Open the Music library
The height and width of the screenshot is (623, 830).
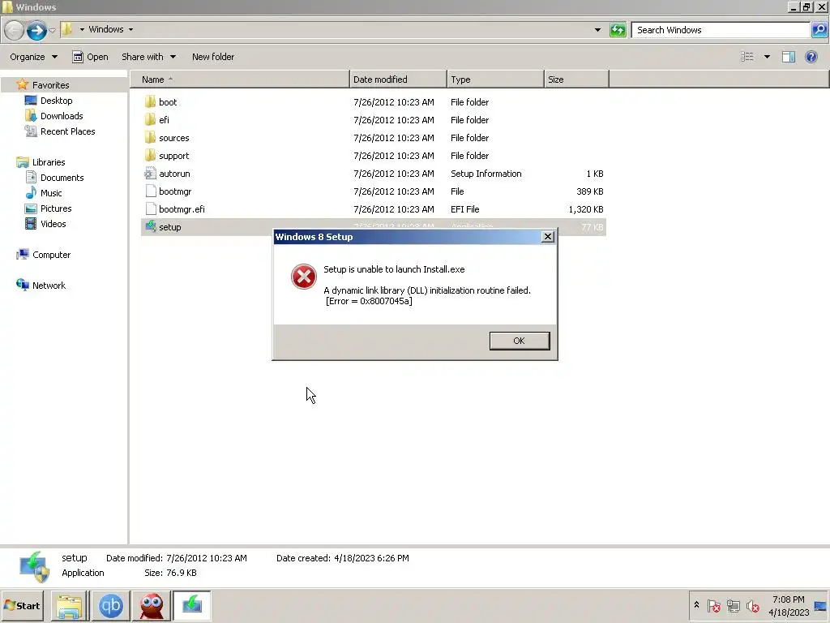pyautogui.click(x=51, y=193)
